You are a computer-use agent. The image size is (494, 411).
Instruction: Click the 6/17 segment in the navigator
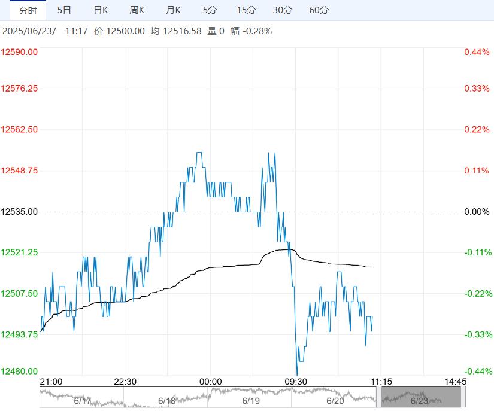[x=81, y=400]
